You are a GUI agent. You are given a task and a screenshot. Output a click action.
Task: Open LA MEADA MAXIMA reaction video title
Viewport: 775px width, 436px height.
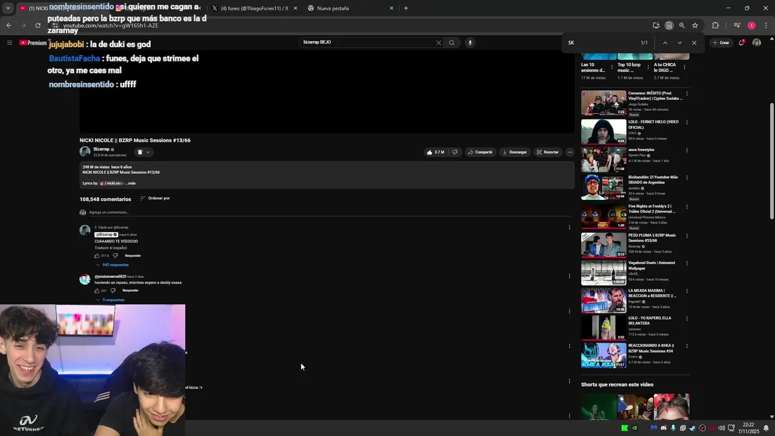point(652,293)
